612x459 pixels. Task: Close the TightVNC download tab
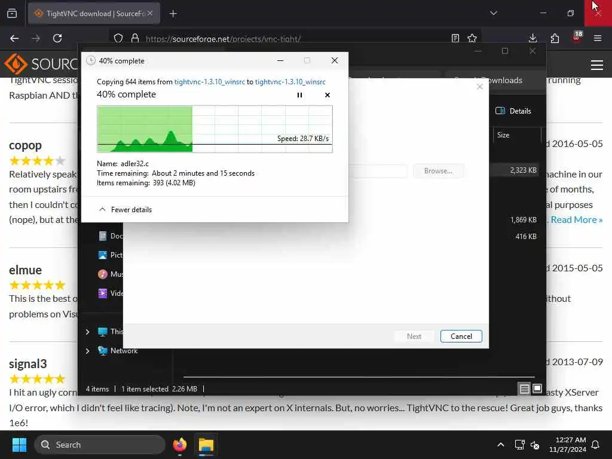point(150,13)
